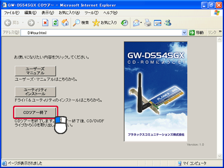Go to the Home page icon
Screen dimensions: 224x168
pyautogui.click(x=65, y=22)
